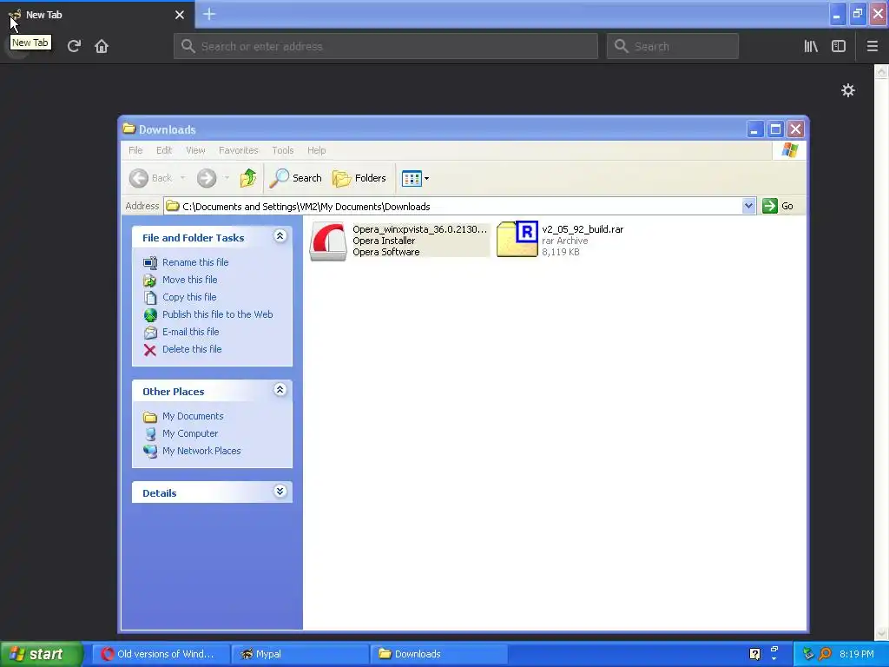This screenshot has width=889, height=667.
Task: Click Delete this file
Action: point(192,349)
